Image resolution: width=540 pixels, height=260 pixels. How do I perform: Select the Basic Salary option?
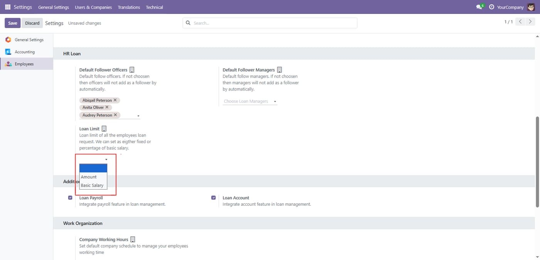tap(93, 185)
